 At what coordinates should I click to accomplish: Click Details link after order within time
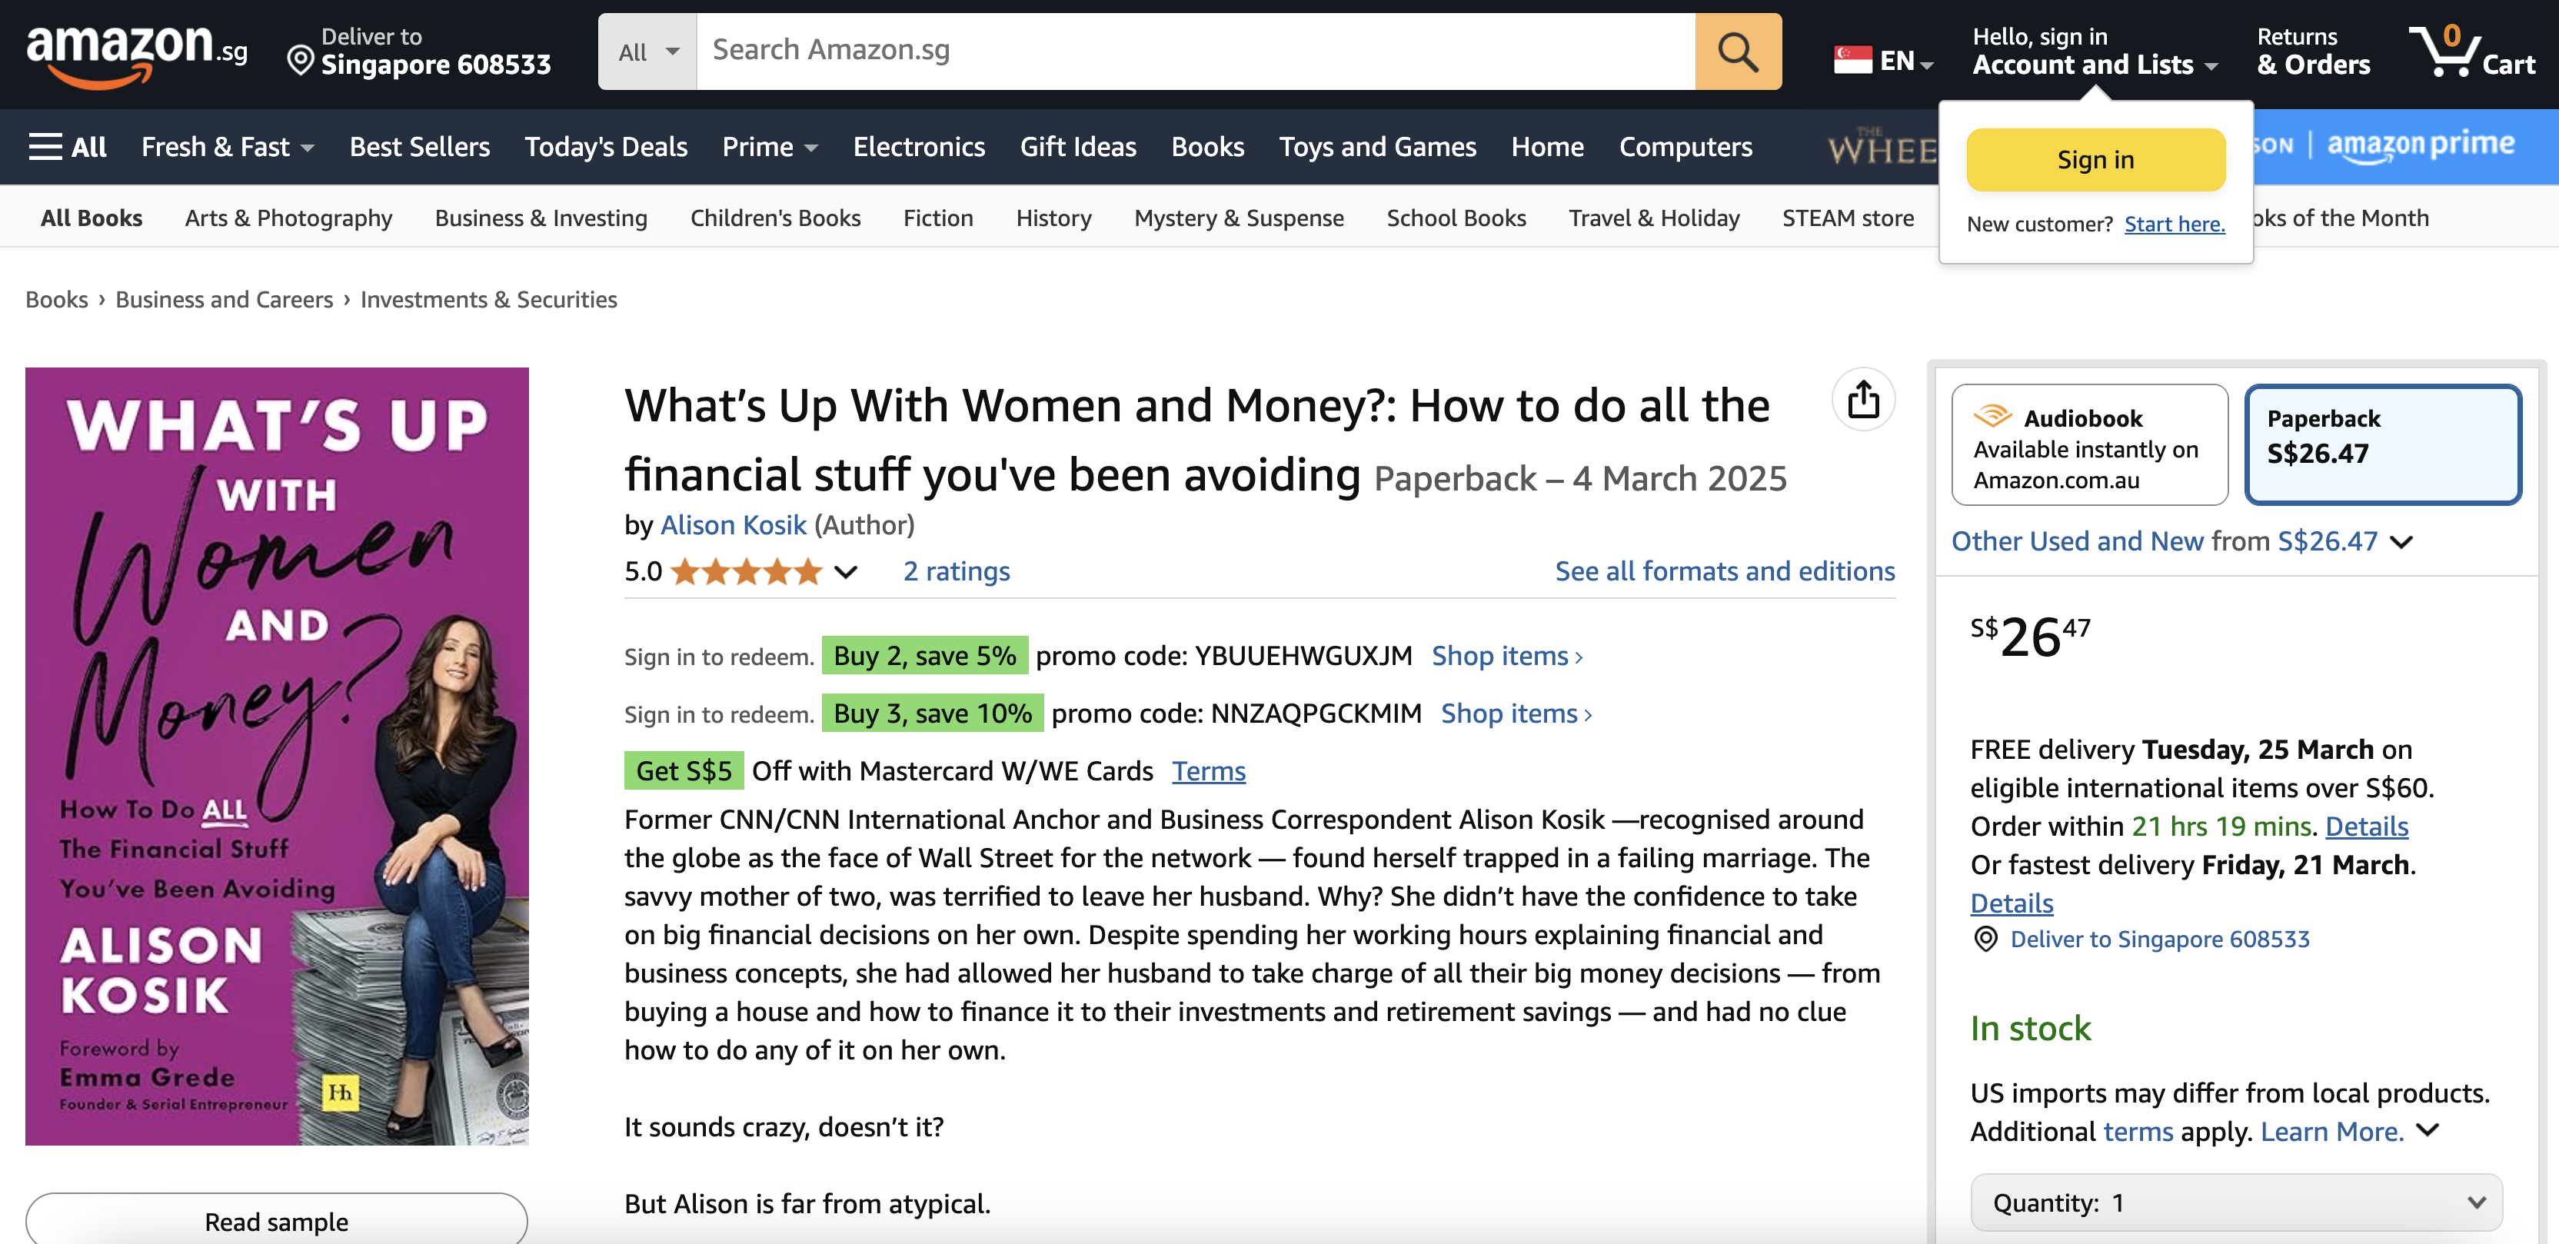coord(2366,826)
